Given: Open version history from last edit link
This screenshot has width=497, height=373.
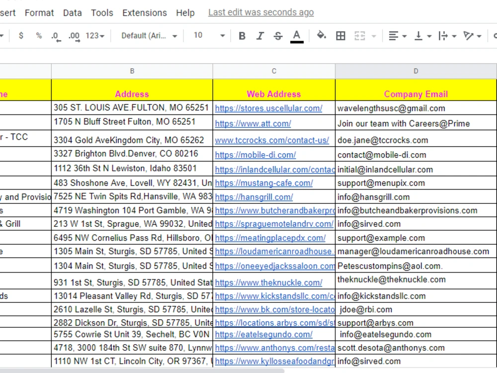Looking at the screenshot, I should point(261,12).
